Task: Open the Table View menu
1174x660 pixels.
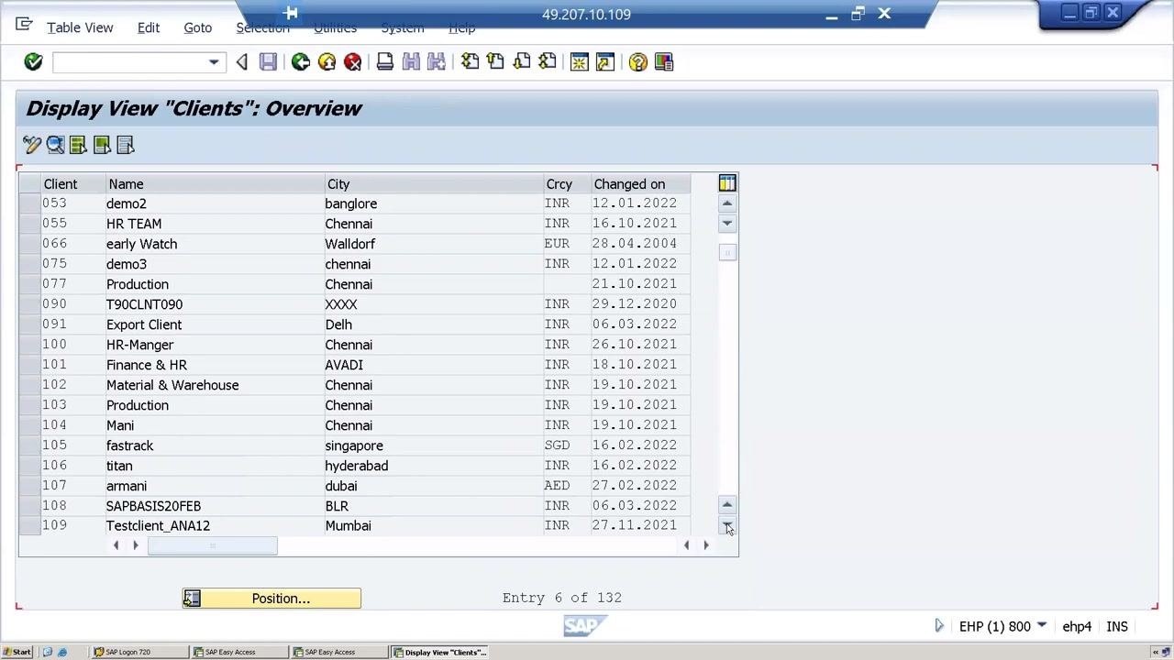Action: click(80, 27)
